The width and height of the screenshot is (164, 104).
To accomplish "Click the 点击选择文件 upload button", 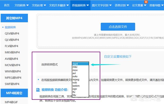I will (x=118, y=27).
